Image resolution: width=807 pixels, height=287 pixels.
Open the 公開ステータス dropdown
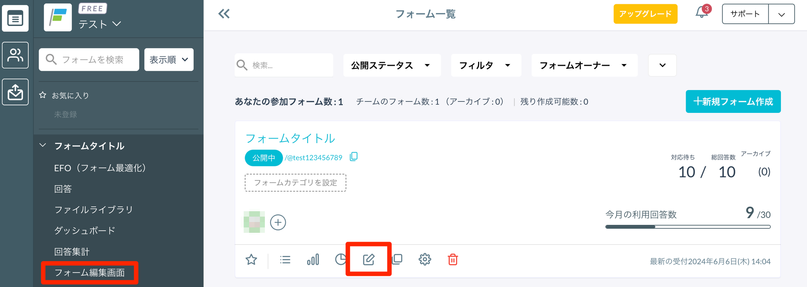point(391,65)
